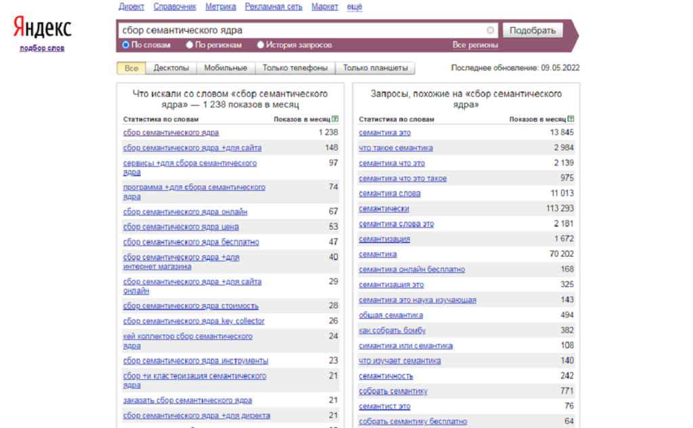Select the Только телефоны tab

coord(295,68)
